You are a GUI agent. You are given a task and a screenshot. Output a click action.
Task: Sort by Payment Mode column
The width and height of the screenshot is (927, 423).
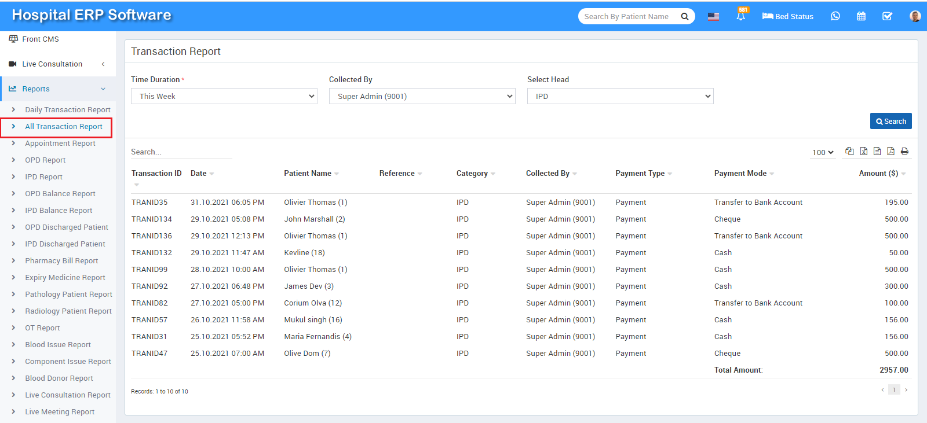click(744, 173)
